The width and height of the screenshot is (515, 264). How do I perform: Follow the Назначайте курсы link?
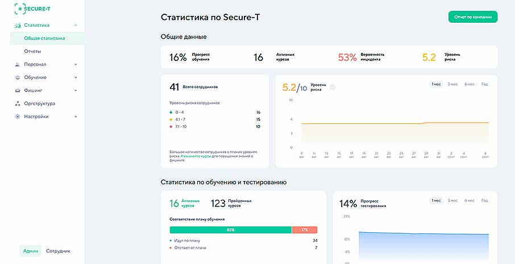coord(197,156)
